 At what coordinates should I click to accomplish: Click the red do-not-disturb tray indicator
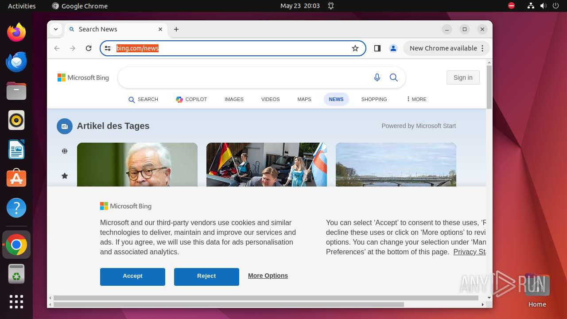(511, 6)
